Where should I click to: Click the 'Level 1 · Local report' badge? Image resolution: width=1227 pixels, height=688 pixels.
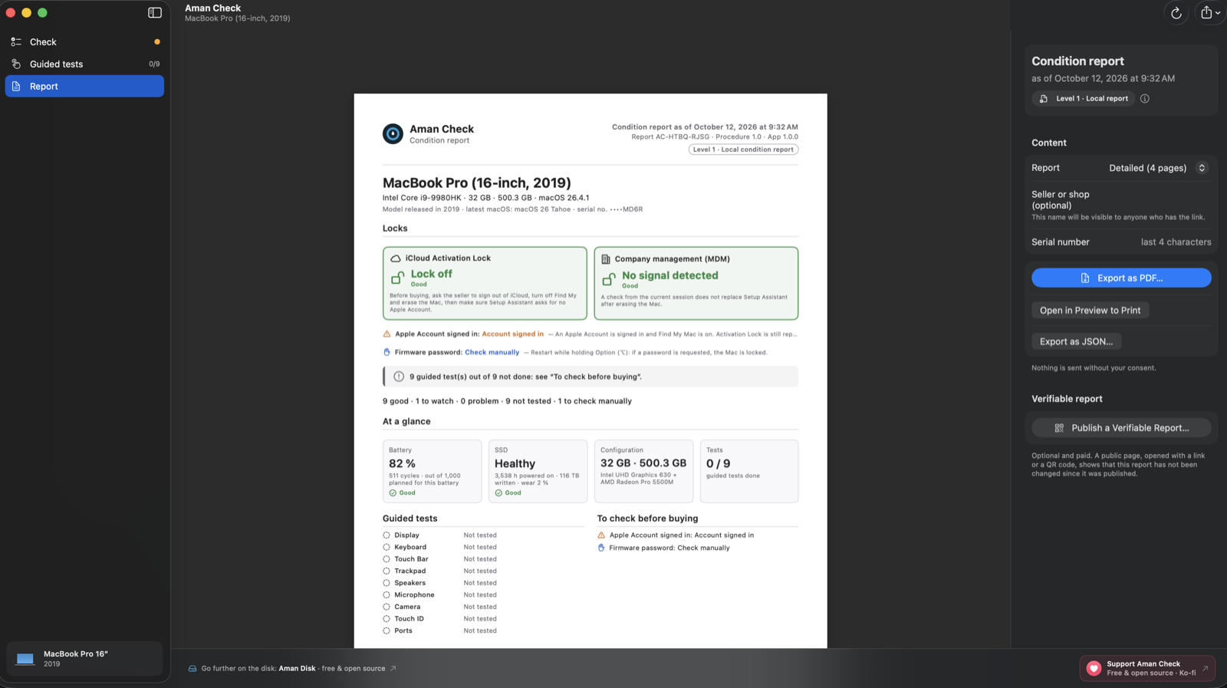tap(1084, 98)
